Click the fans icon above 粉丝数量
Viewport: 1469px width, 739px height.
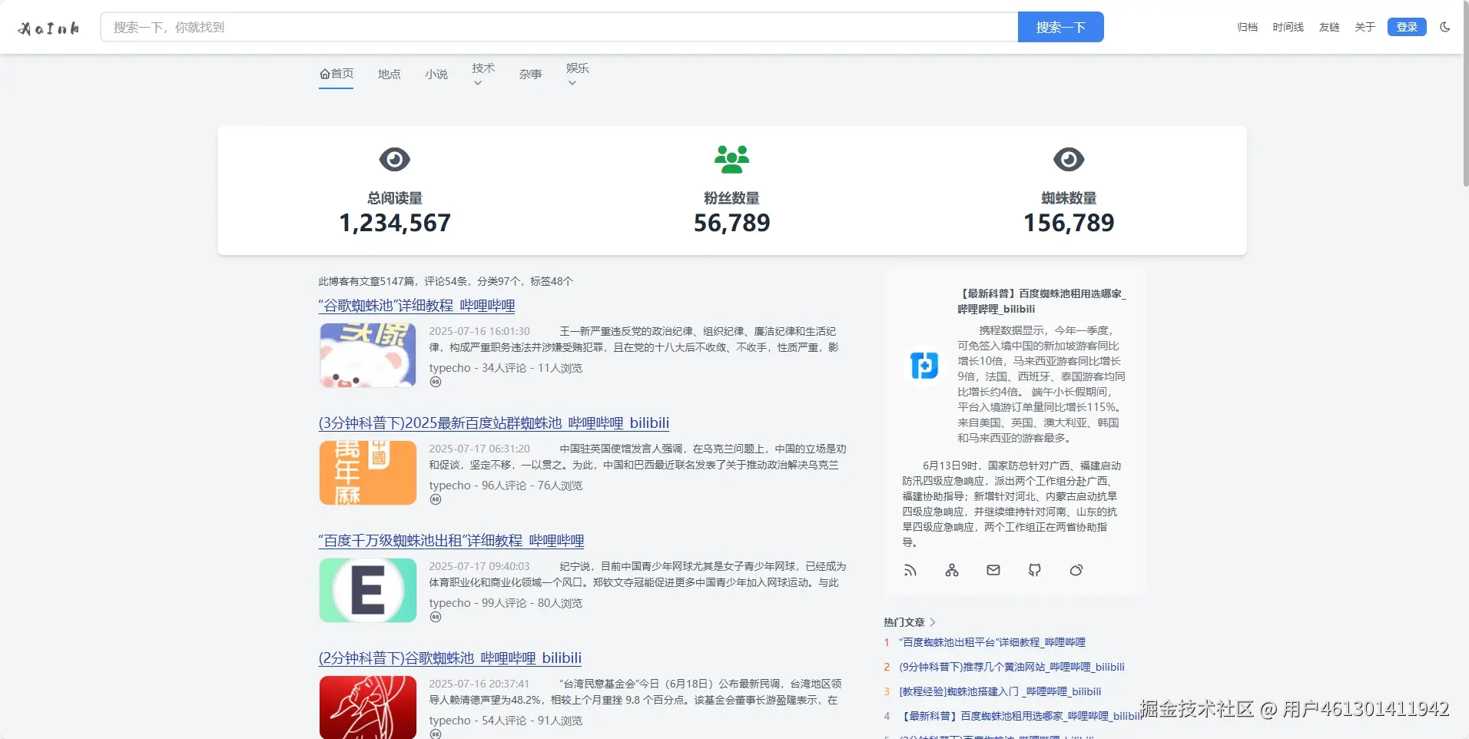click(731, 159)
